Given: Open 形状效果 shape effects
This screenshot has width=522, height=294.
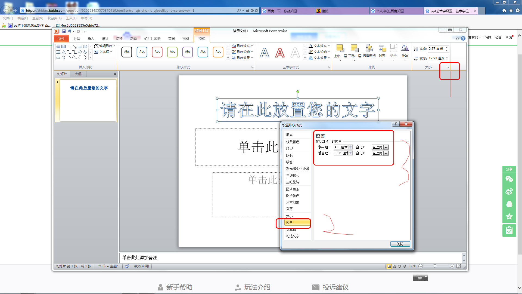Looking at the screenshot, I should click(242, 58).
